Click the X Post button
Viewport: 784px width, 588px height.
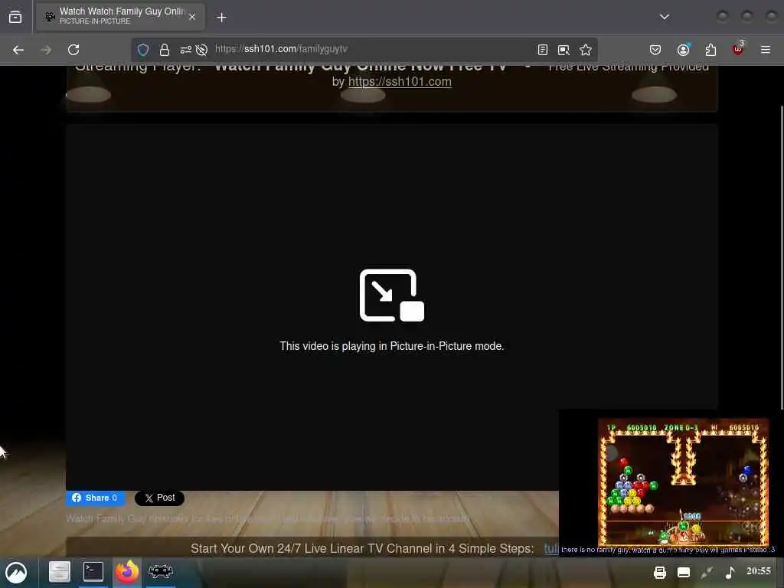point(159,498)
